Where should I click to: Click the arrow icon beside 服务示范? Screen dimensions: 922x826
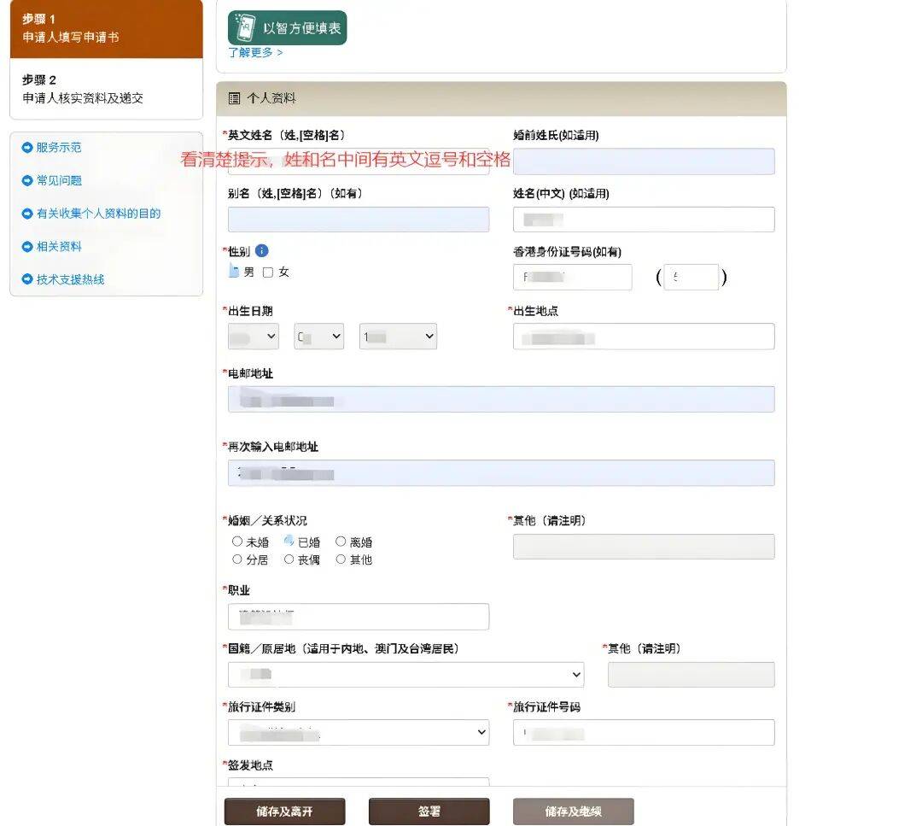27,148
